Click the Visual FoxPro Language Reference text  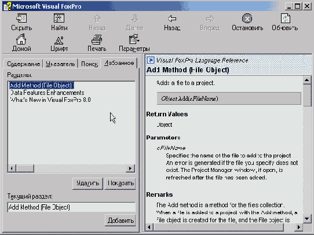(202, 60)
